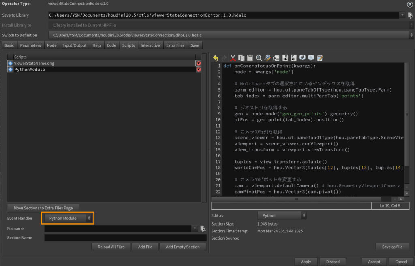Click the Move Sections to Extra Files Page button

43,207
